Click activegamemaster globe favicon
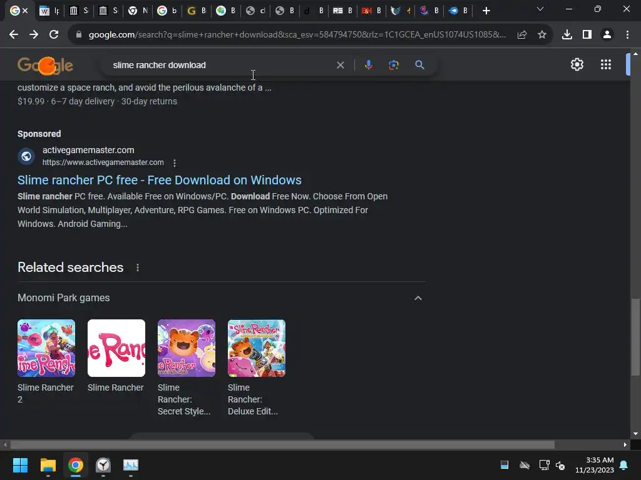 click(26, 156)
